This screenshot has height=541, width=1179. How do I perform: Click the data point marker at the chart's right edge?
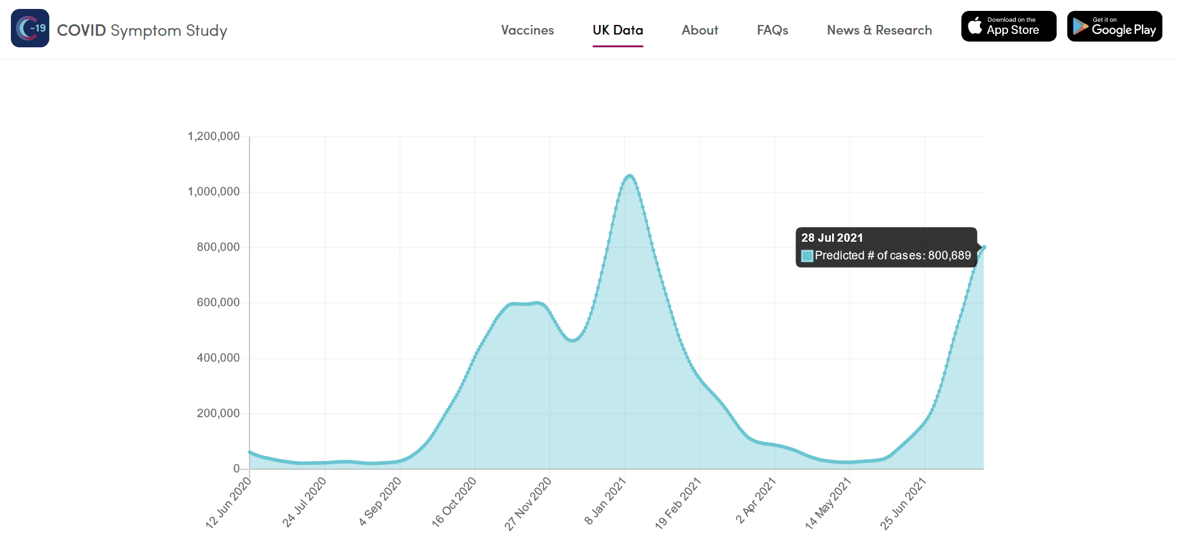(x=982, y=247)
